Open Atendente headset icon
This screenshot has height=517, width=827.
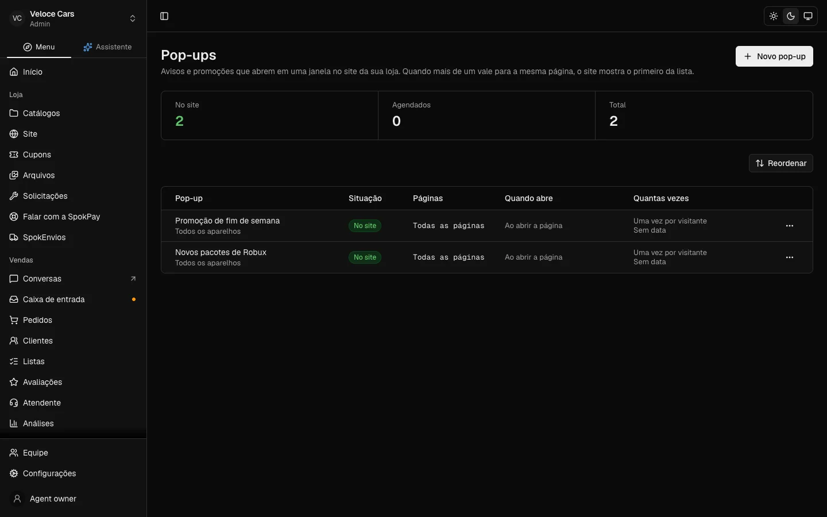click(14, 403)
